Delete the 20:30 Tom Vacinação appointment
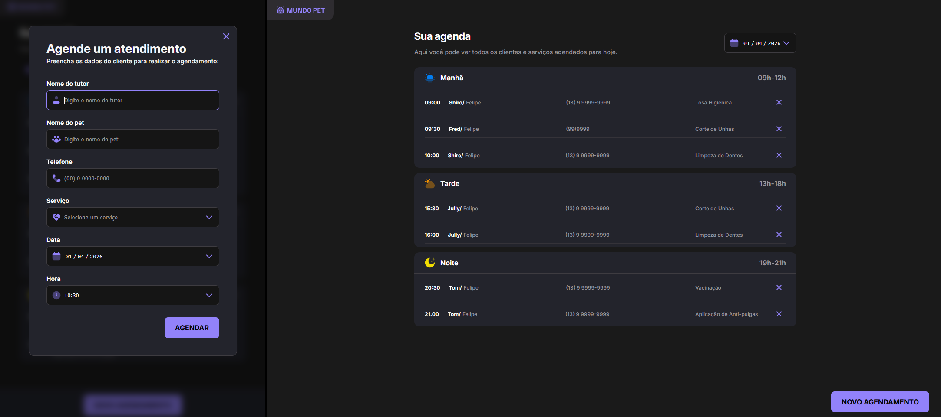 [779, 287]
